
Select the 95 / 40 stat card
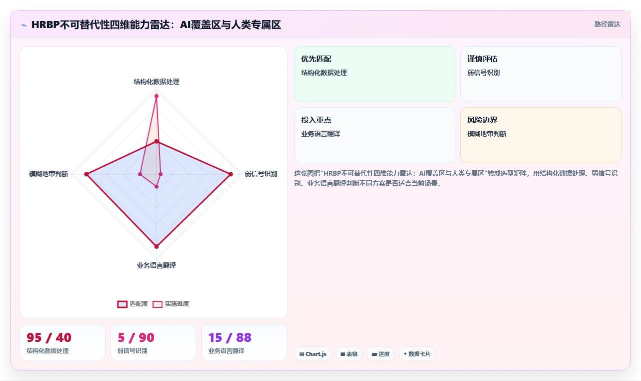(63, 342)
